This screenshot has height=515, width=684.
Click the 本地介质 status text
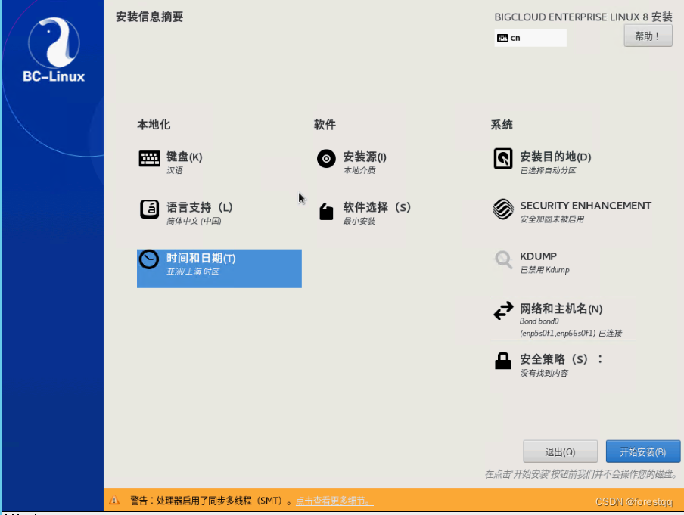(359, 170)
